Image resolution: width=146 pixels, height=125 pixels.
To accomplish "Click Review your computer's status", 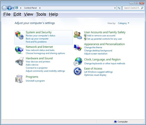I will (40, 36).
